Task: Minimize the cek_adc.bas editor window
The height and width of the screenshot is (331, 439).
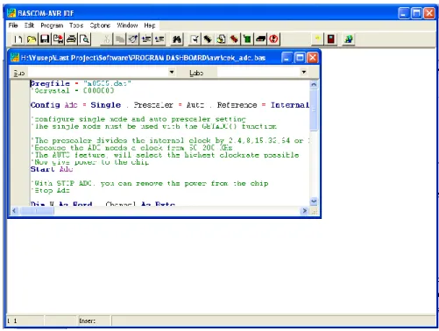Action: pos(287,58)
